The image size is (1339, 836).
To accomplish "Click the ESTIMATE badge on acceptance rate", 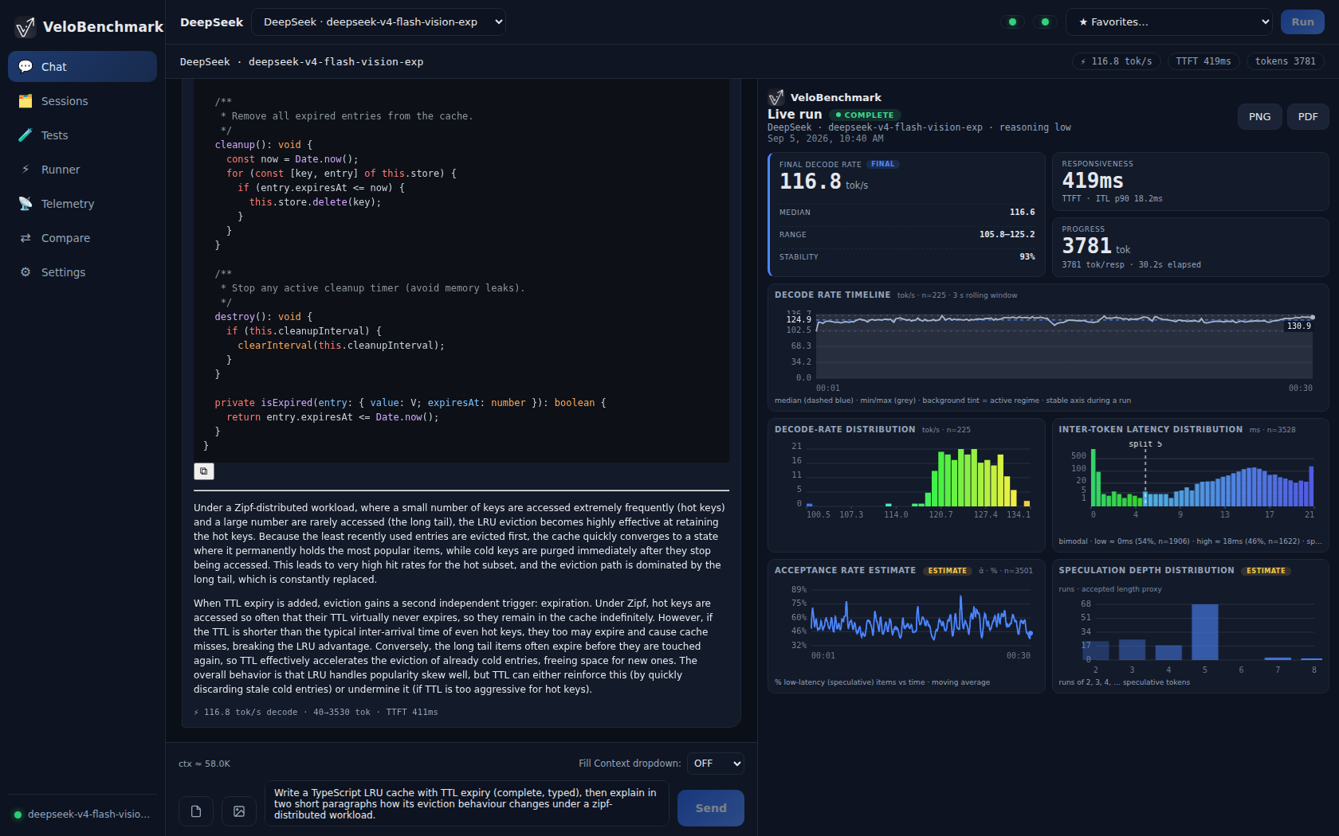I will 948,571.
